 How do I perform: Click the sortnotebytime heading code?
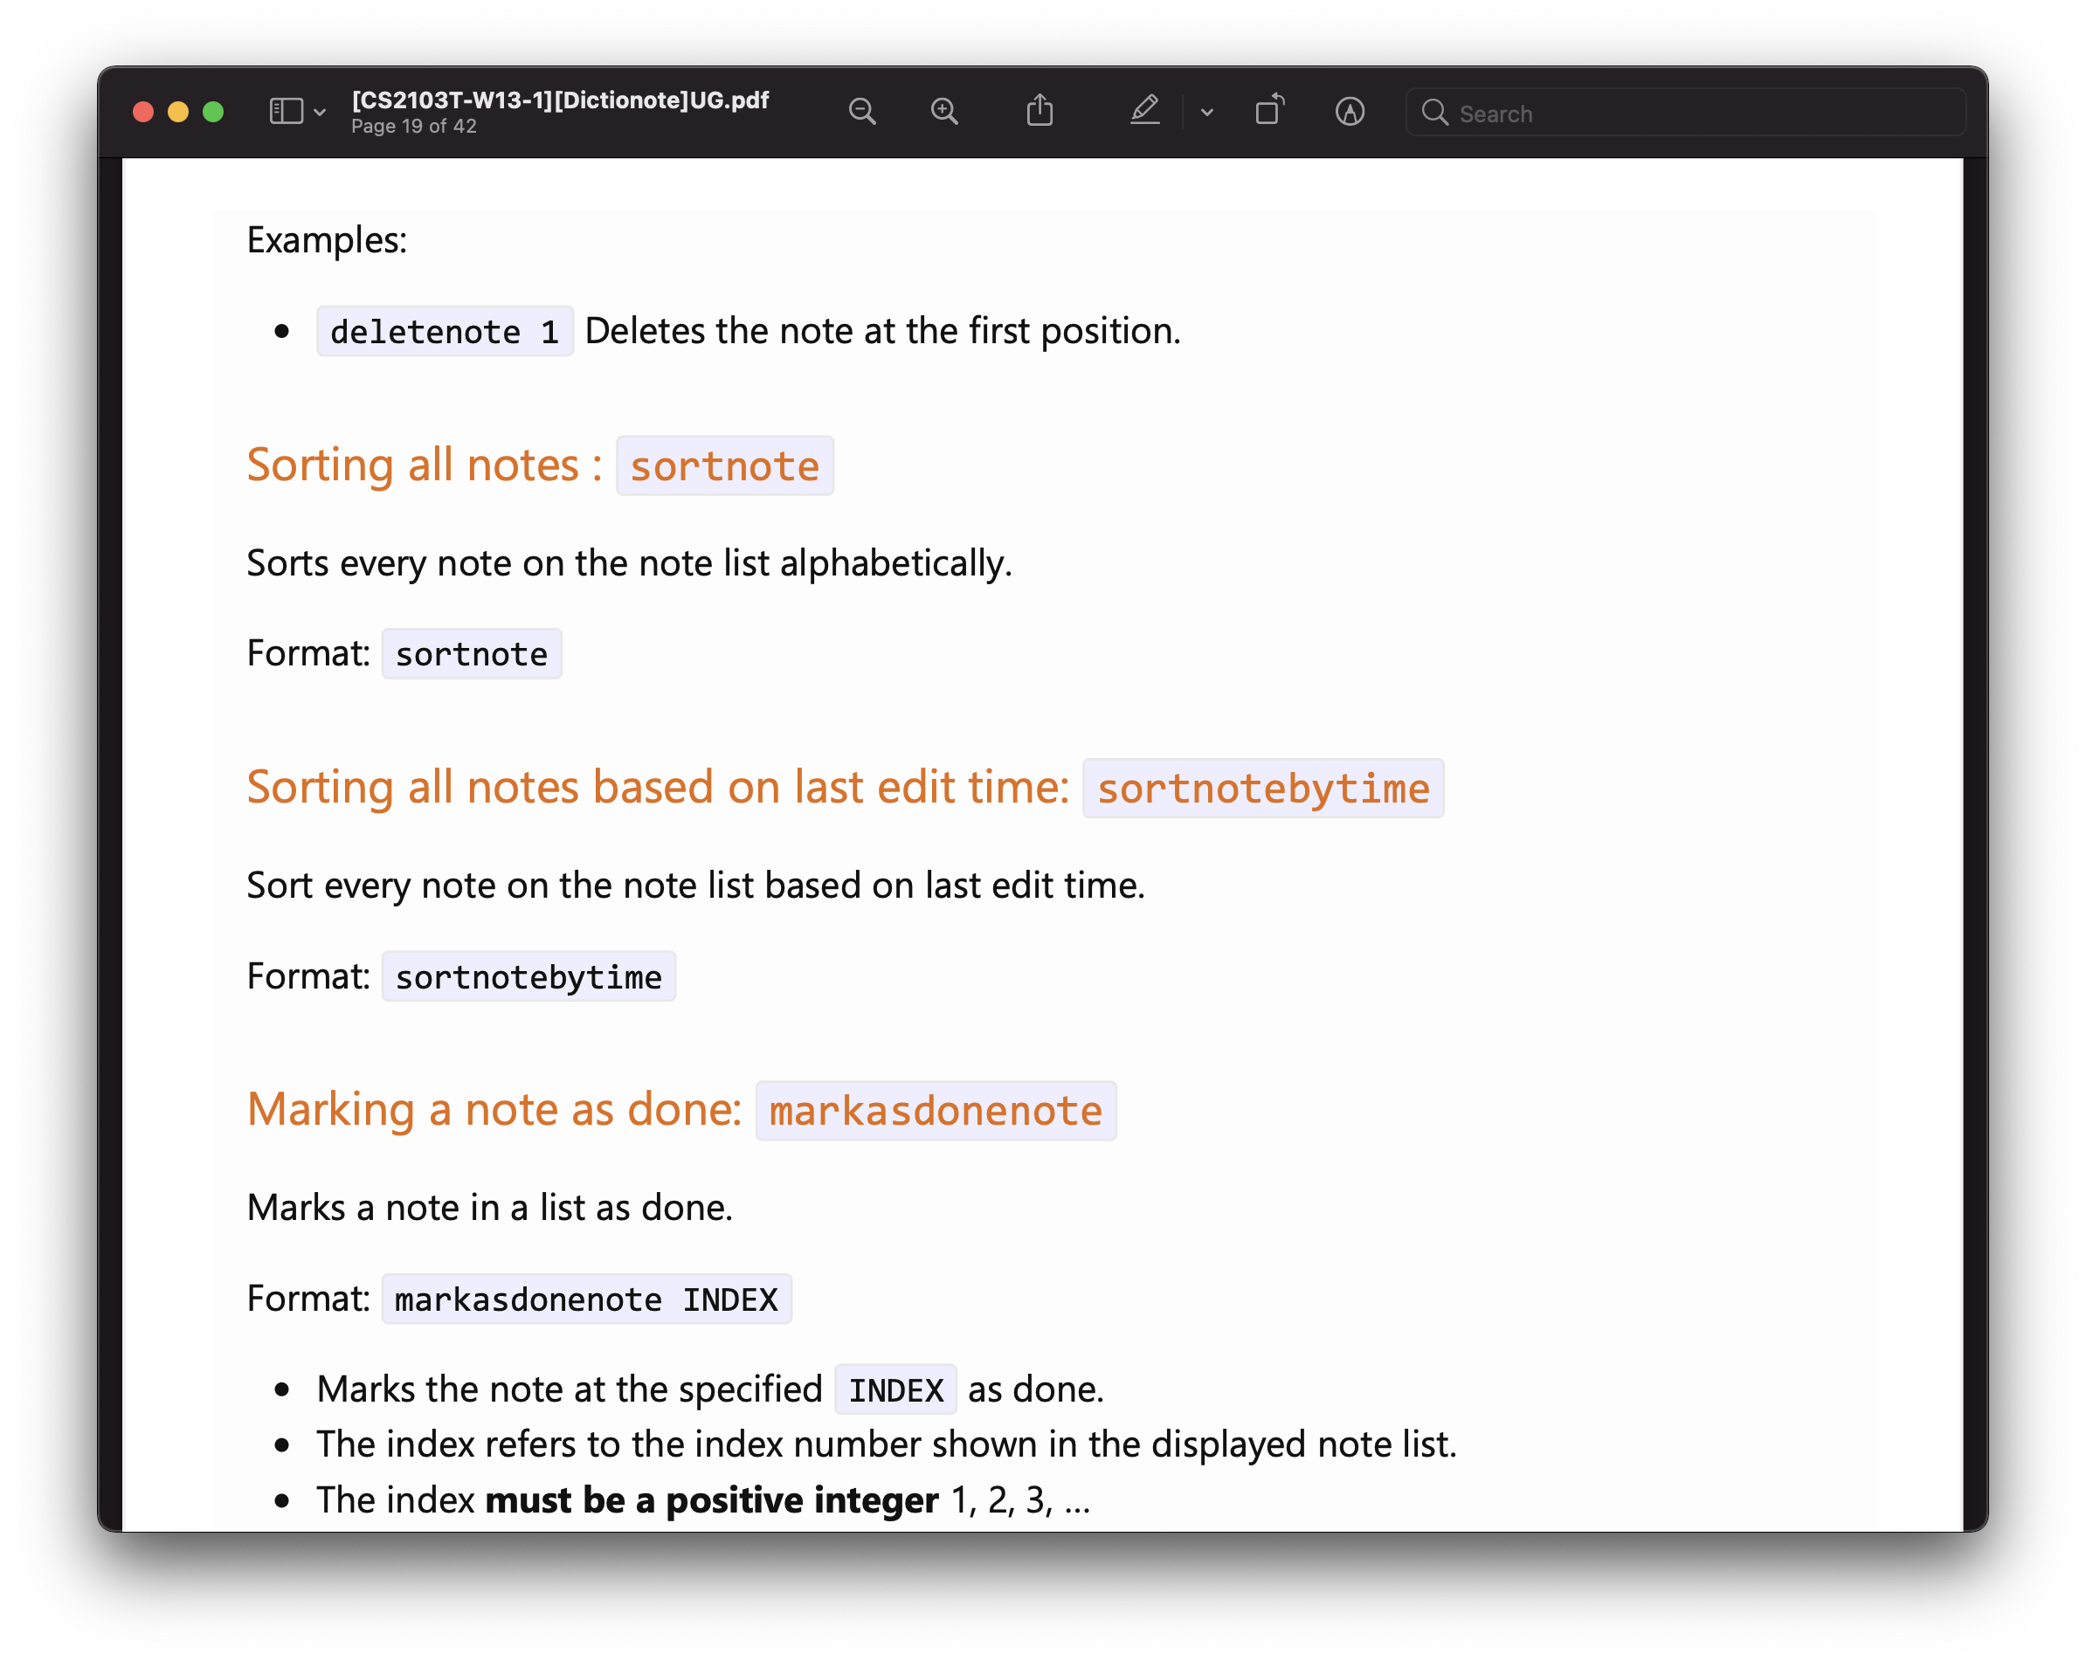(x=1262, y=789)
